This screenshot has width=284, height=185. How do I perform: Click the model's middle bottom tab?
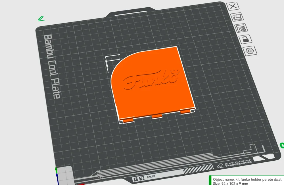(157, 116)
